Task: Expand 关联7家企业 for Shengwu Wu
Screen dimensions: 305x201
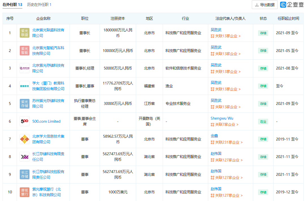Action: [224, 124]
